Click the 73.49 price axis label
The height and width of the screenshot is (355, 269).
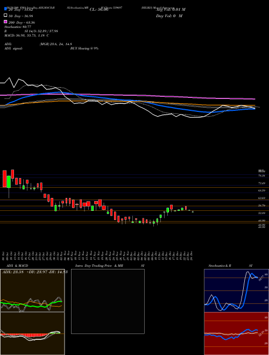pos(261,183)
